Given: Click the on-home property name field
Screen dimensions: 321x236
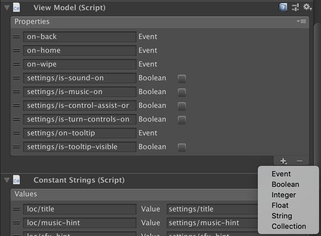Looking at the screenshot, I should point(79,50).
